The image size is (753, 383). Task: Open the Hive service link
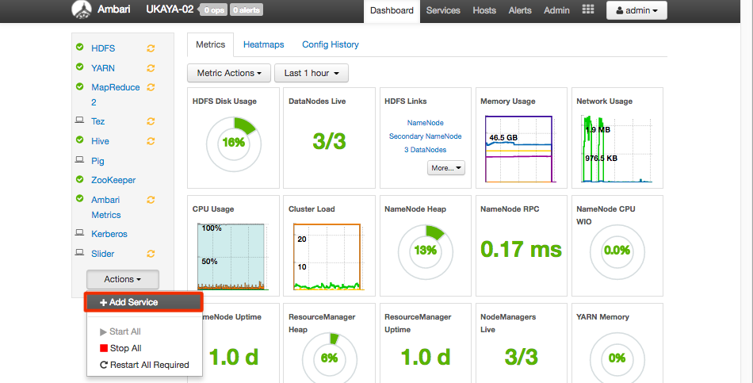point(101,141)
